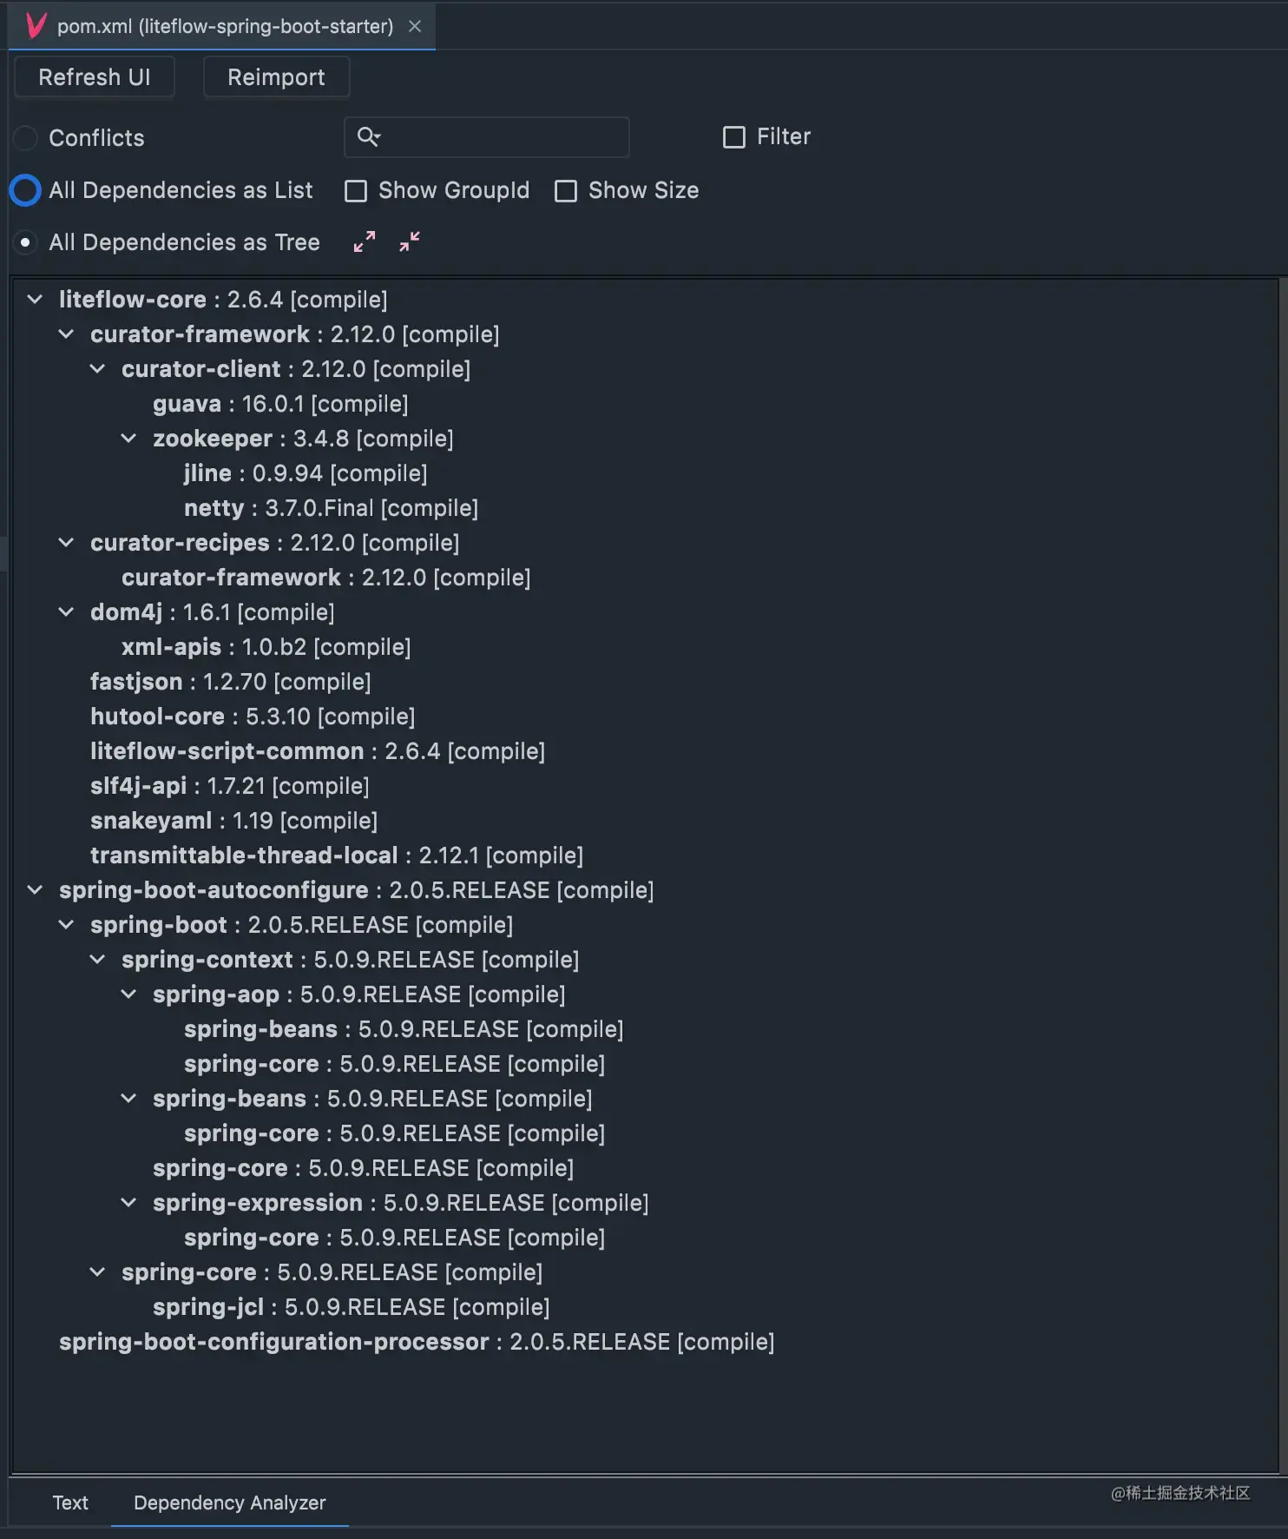Select All Dependencies as List option
The width and height of the screenshot is (1288, 1539).
tap(25, 190)
